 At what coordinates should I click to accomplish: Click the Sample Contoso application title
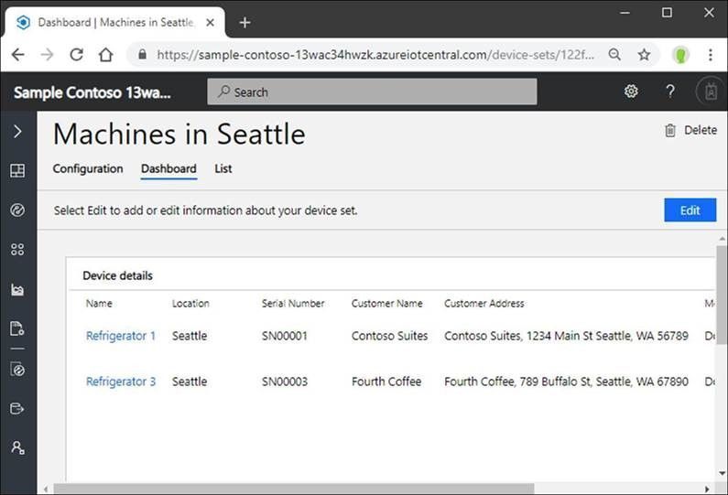92,92
